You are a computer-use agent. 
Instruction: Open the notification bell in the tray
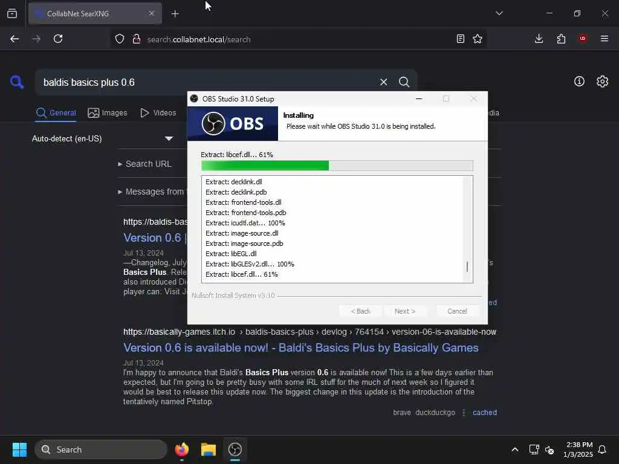[602, 449]
